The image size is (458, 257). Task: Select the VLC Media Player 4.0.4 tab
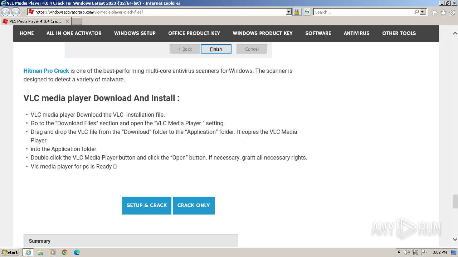pos(36,21)
